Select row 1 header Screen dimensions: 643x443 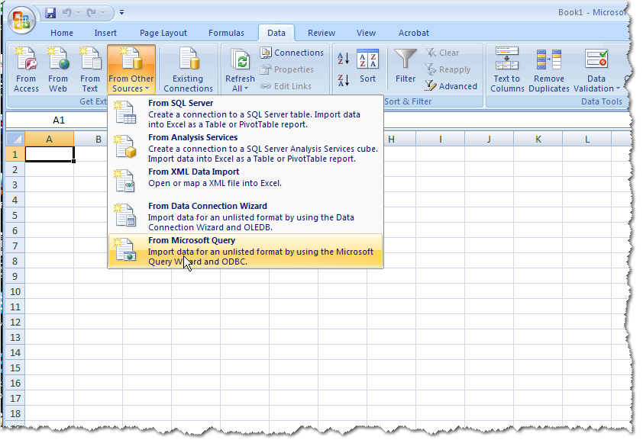pos(15,154)
